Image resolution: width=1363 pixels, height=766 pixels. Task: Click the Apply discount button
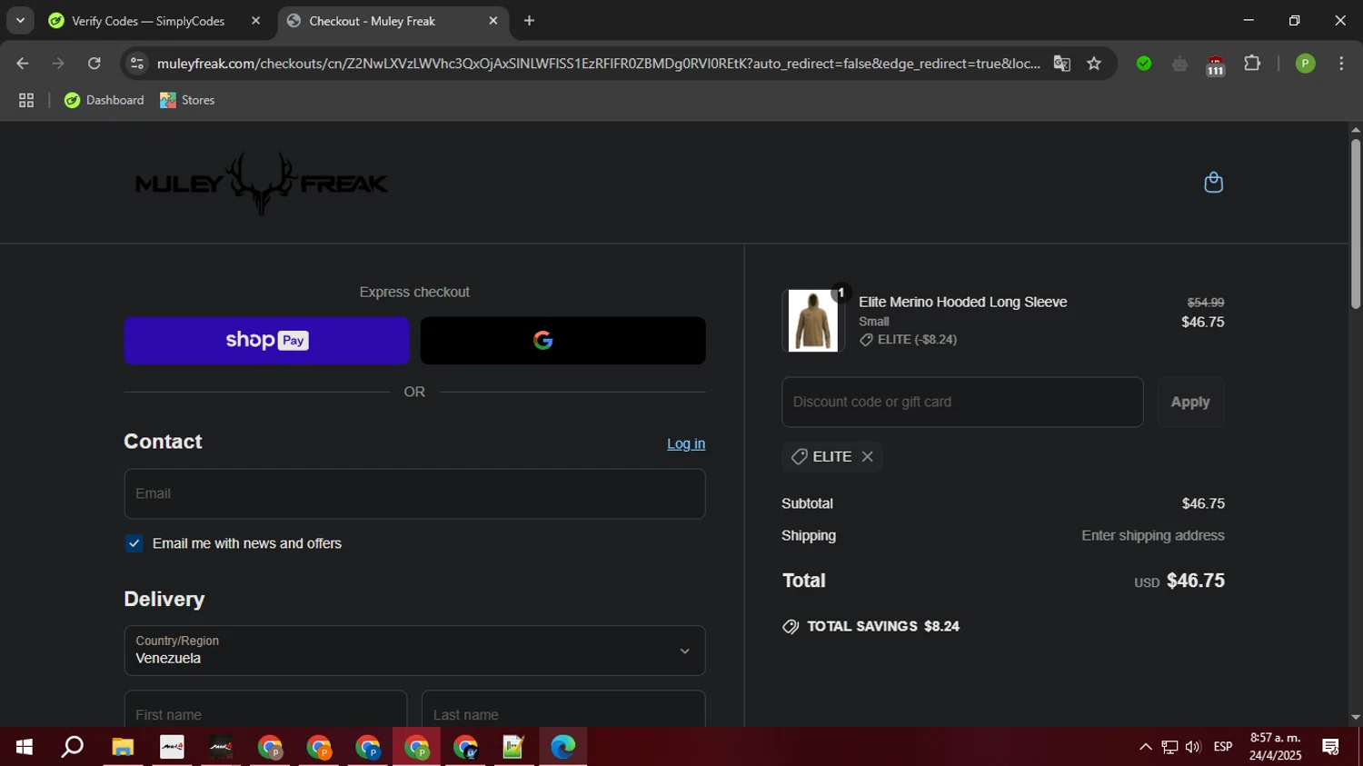pos(1190,402)
